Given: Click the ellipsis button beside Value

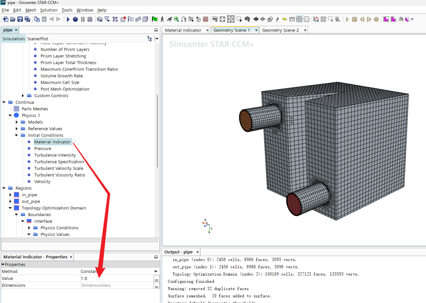Looking at the screenshot, I should [x=156, y=279].
